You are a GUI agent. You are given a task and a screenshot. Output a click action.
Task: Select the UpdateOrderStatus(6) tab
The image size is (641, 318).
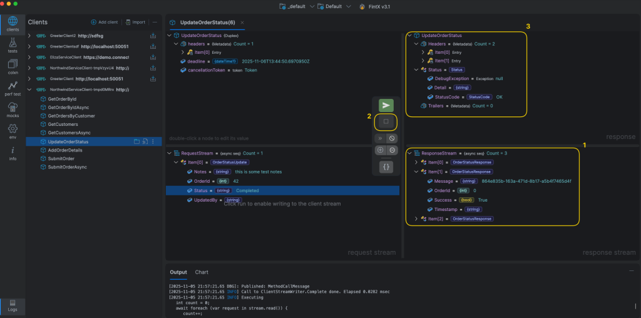pos(207,23)
